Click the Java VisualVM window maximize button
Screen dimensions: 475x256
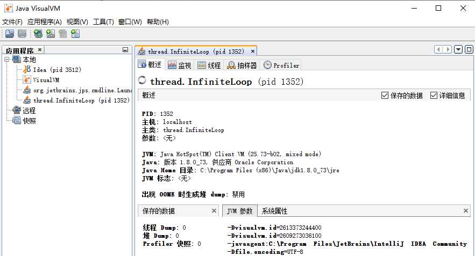(438, 8)
